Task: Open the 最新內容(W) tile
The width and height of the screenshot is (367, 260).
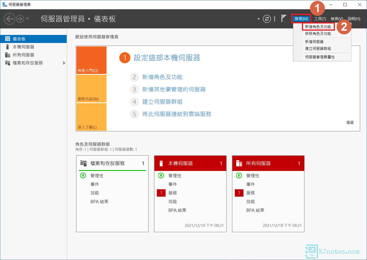Action: click(91, 89)
